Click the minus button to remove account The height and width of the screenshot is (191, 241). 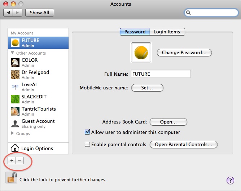pos(19,160)
